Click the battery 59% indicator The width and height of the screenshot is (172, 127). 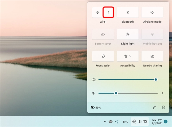96,107
